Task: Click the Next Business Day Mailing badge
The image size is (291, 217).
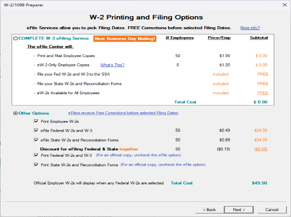Action: pyautogui.click(x=125, y=39)
